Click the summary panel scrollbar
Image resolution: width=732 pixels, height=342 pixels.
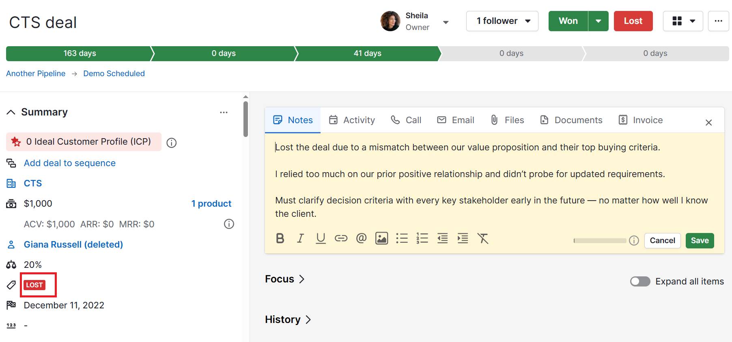pos(245,119)
